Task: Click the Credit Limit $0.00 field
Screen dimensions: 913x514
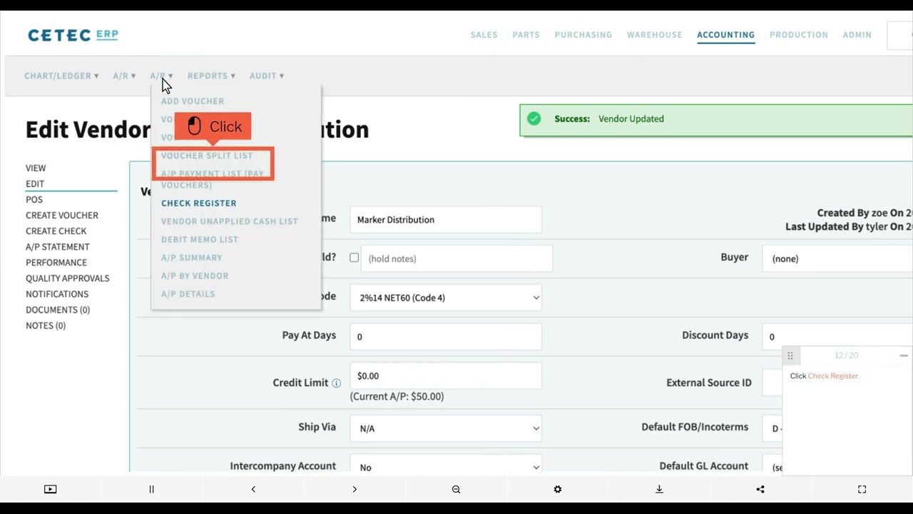Action: pyautogui.click(x=446, y=376)
